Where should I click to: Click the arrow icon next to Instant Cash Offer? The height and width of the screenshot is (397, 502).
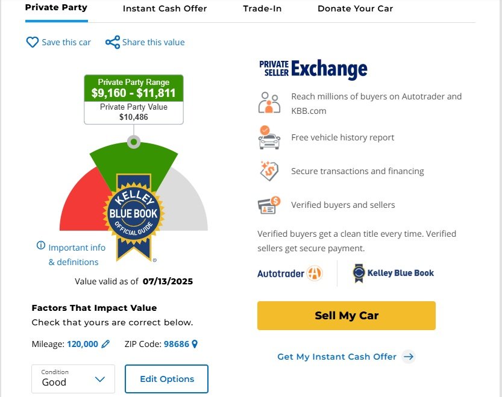(x=409, y=357)
